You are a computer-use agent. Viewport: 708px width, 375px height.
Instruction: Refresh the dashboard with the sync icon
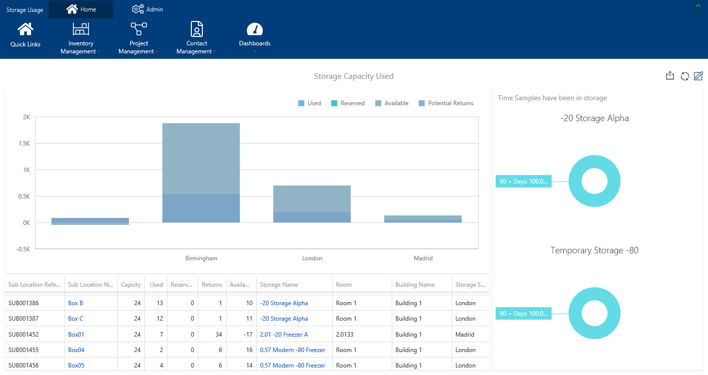(685, 75)
